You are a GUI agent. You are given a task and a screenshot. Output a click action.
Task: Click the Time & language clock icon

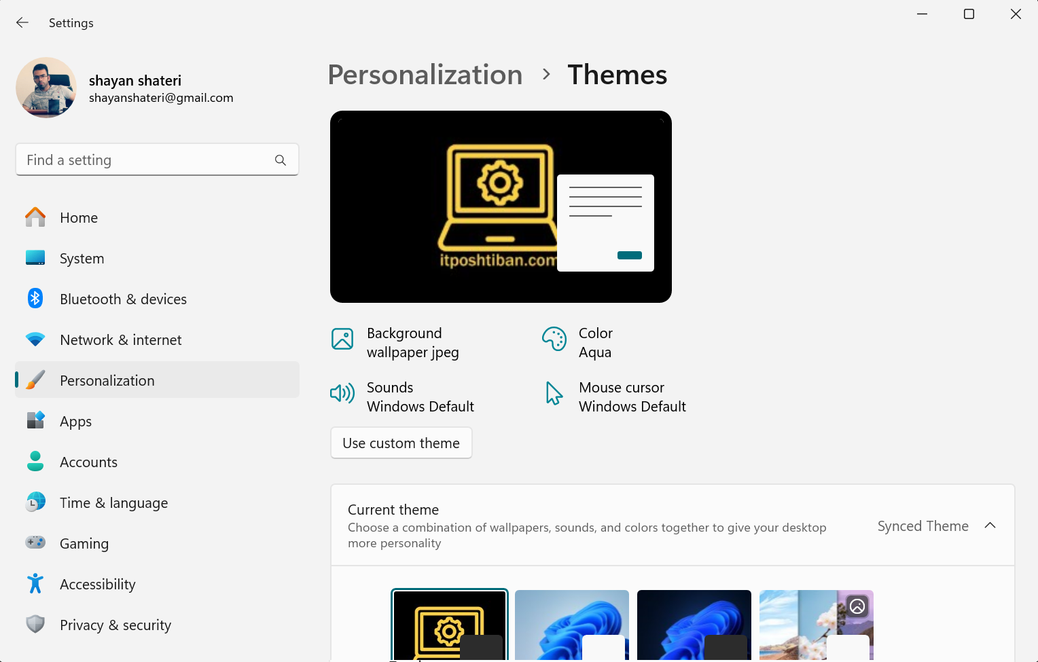point(35,502)
